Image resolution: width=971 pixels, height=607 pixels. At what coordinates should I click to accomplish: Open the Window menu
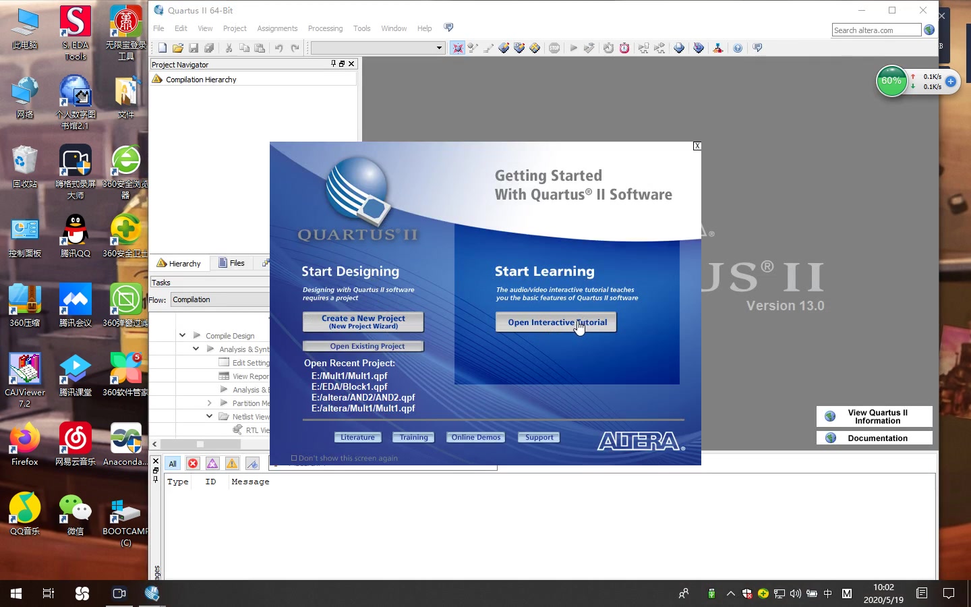pos(394,28)
